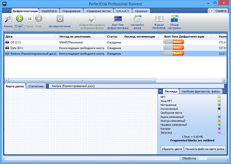This screenshot has width=231, height=164.
Task: Collapse the legend panel with chevron arrows
Action: click(x=160, y=91)
